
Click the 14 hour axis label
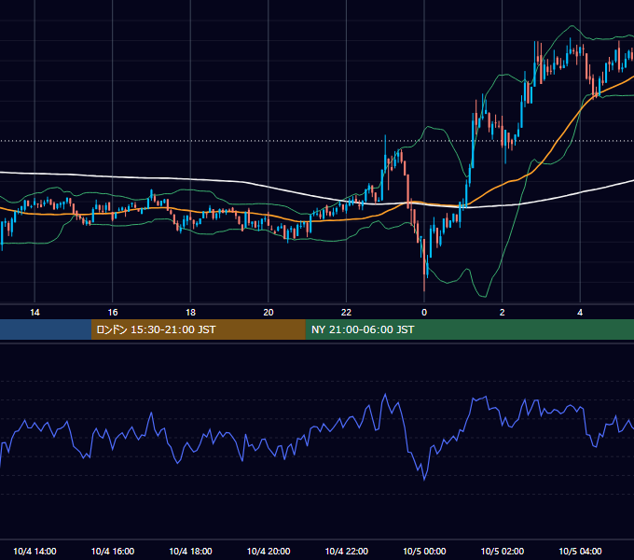coord(34,313)
